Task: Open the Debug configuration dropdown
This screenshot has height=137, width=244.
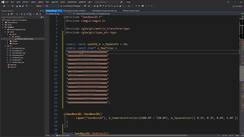Action: pyautogui.click(x=40, y=6)
